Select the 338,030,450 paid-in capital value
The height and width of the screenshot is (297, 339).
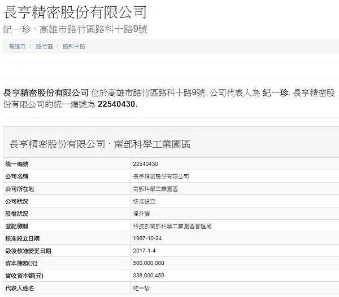149,276
